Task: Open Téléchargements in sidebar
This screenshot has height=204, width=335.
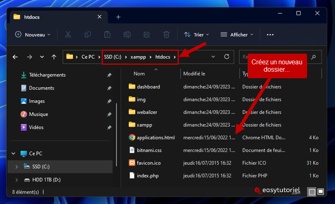Action: (47, 75)
